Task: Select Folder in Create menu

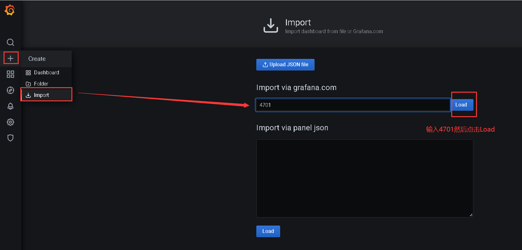Action: pyautogui.click(x=46, y=84)
